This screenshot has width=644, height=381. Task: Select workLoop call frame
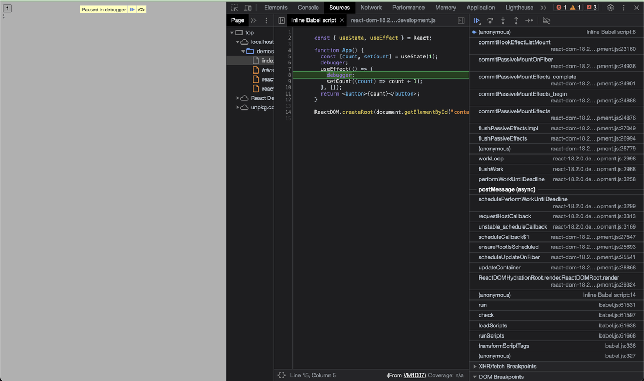(x=557, y=159)
